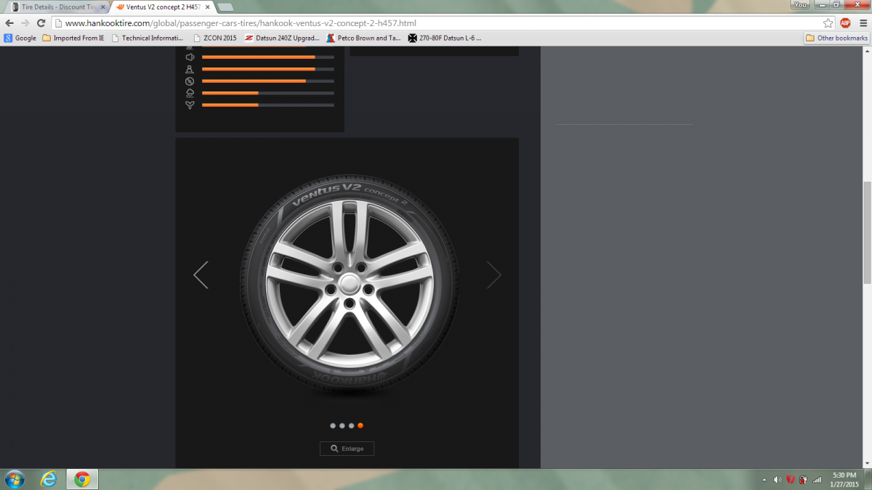The height and width of the screenshot is (490, 872).
Task: Open the Google bookmark
Action: (x=20, y=38)
